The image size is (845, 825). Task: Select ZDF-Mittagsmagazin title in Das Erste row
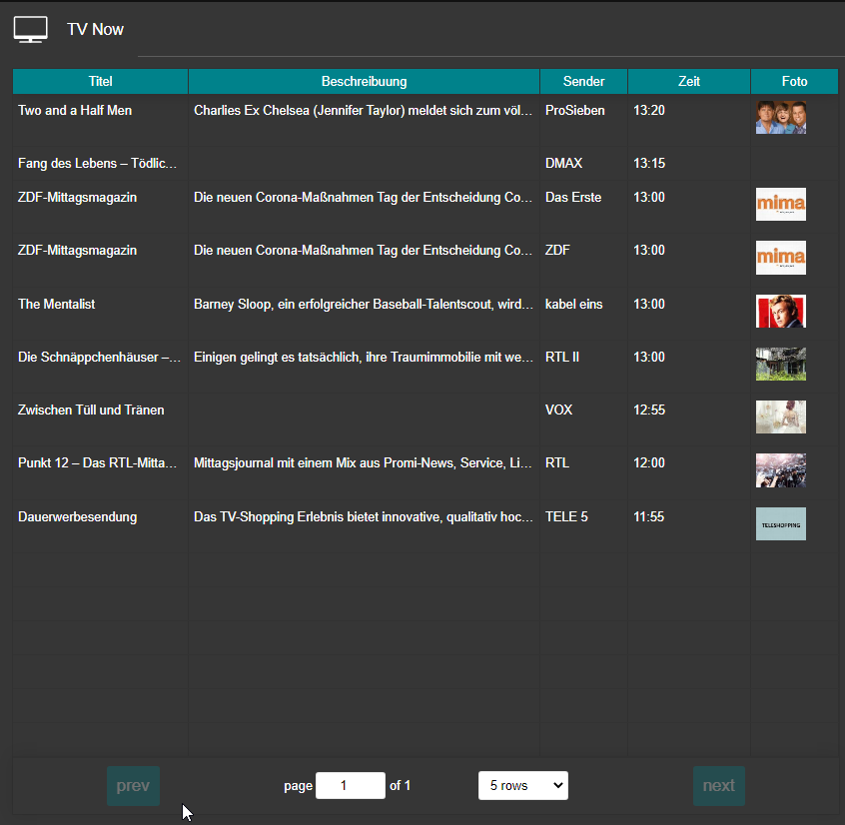77,197
